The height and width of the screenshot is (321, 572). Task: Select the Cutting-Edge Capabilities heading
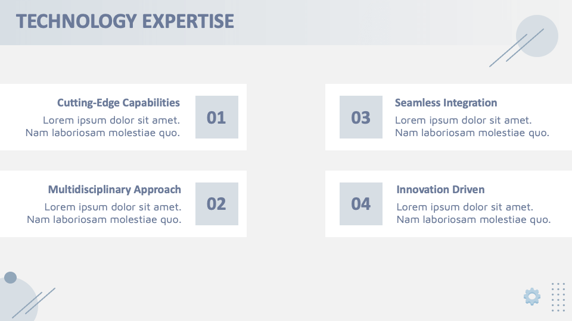(x=118, y=103)
